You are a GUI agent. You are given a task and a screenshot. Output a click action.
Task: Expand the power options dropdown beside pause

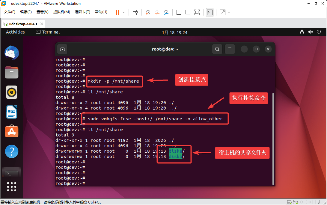(x=124, y=12)
